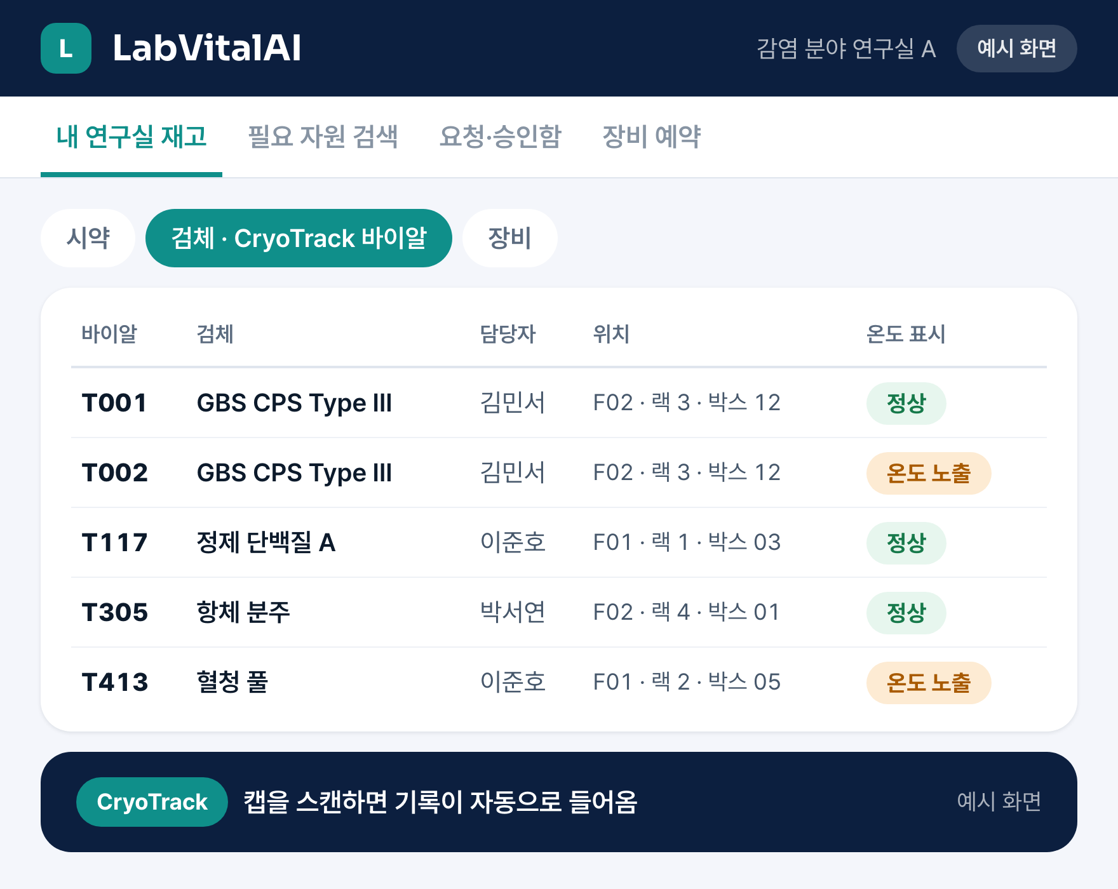
Task: Click the CryoTrack pill in bottom banner
Action: click(152, 802)
